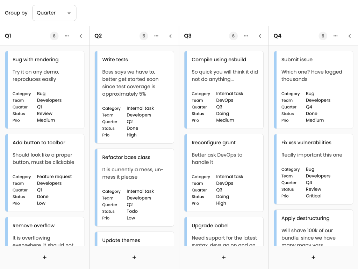Add a new card to the Q3 column
Viewport: 358px width, 269px height.
pos(223,257)
